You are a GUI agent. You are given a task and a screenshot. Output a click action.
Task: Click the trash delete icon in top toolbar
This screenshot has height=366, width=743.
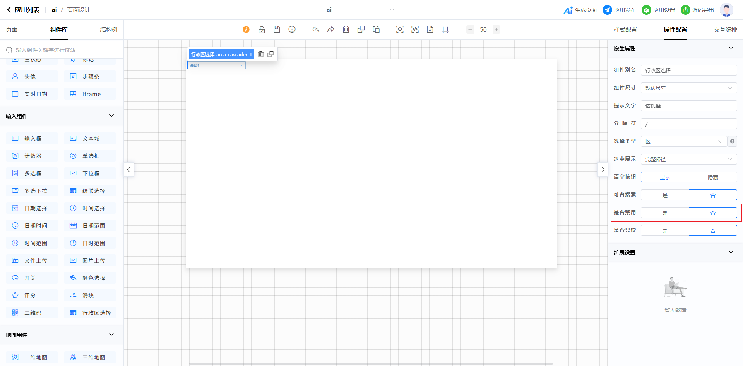346,29
